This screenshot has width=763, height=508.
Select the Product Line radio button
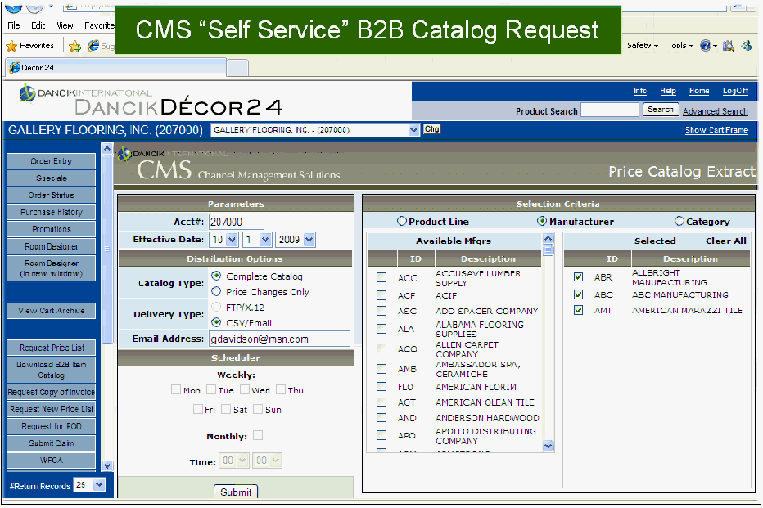pos(401,221)
